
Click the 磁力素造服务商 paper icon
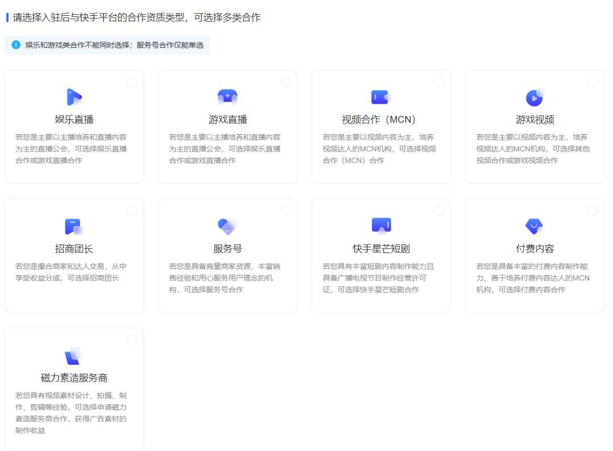(74, 354)
